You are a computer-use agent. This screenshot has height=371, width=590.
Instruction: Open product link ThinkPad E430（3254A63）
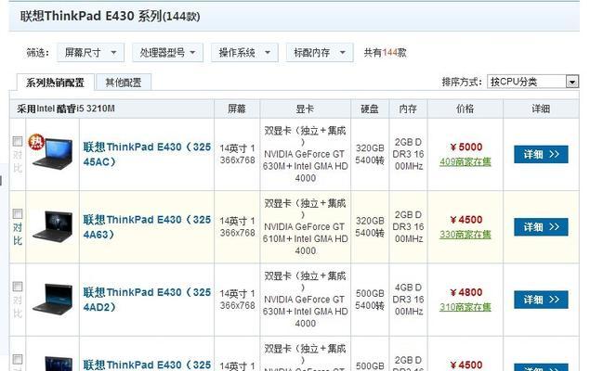pos(147,227)
